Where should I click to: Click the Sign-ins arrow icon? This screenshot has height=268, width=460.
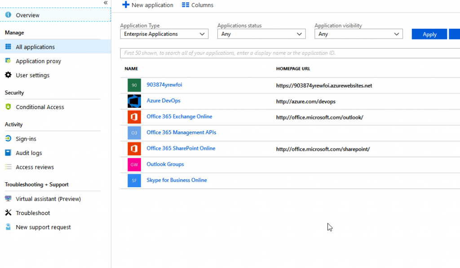[x=8, y=138]
